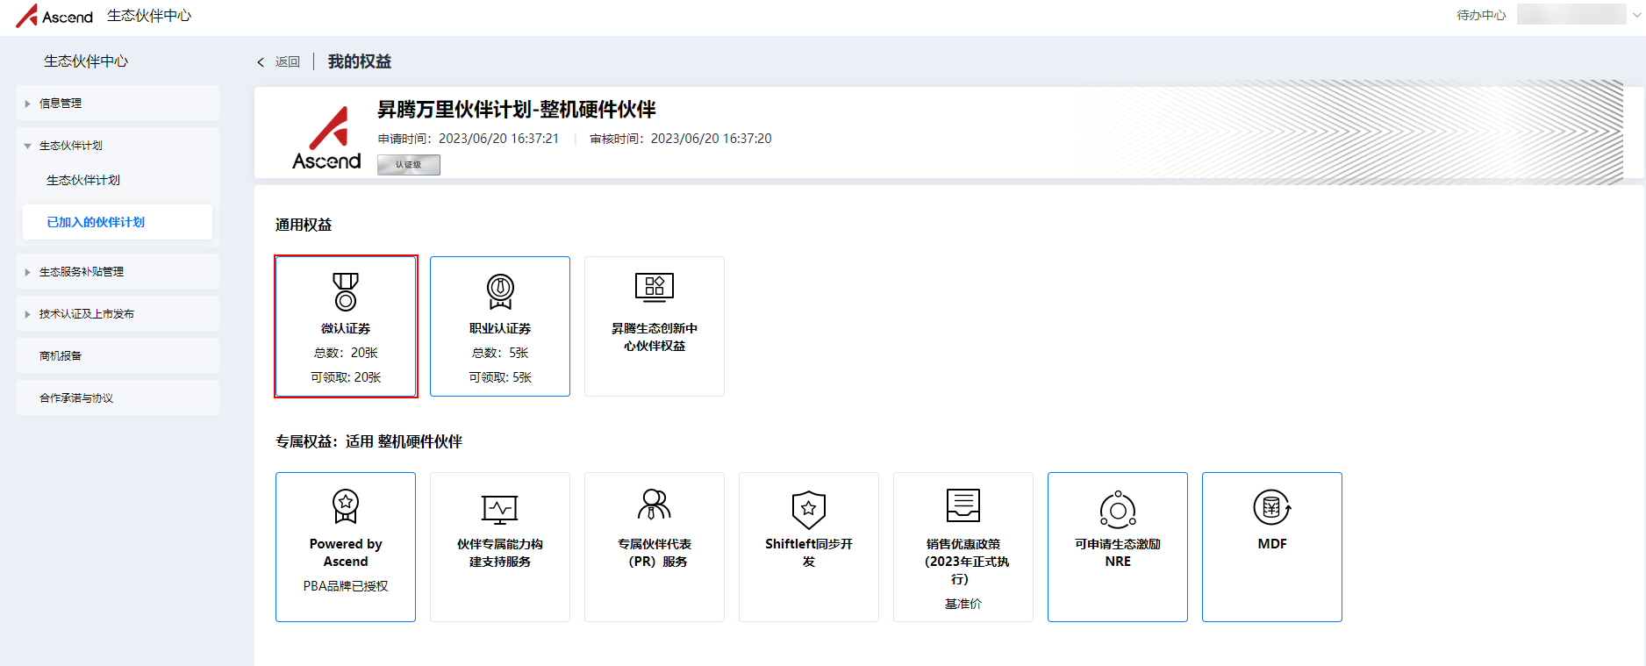1646x666 pixels.
Task: Expand the 技术认证及上市发布 menu arrow
Action: pos(27,314)
